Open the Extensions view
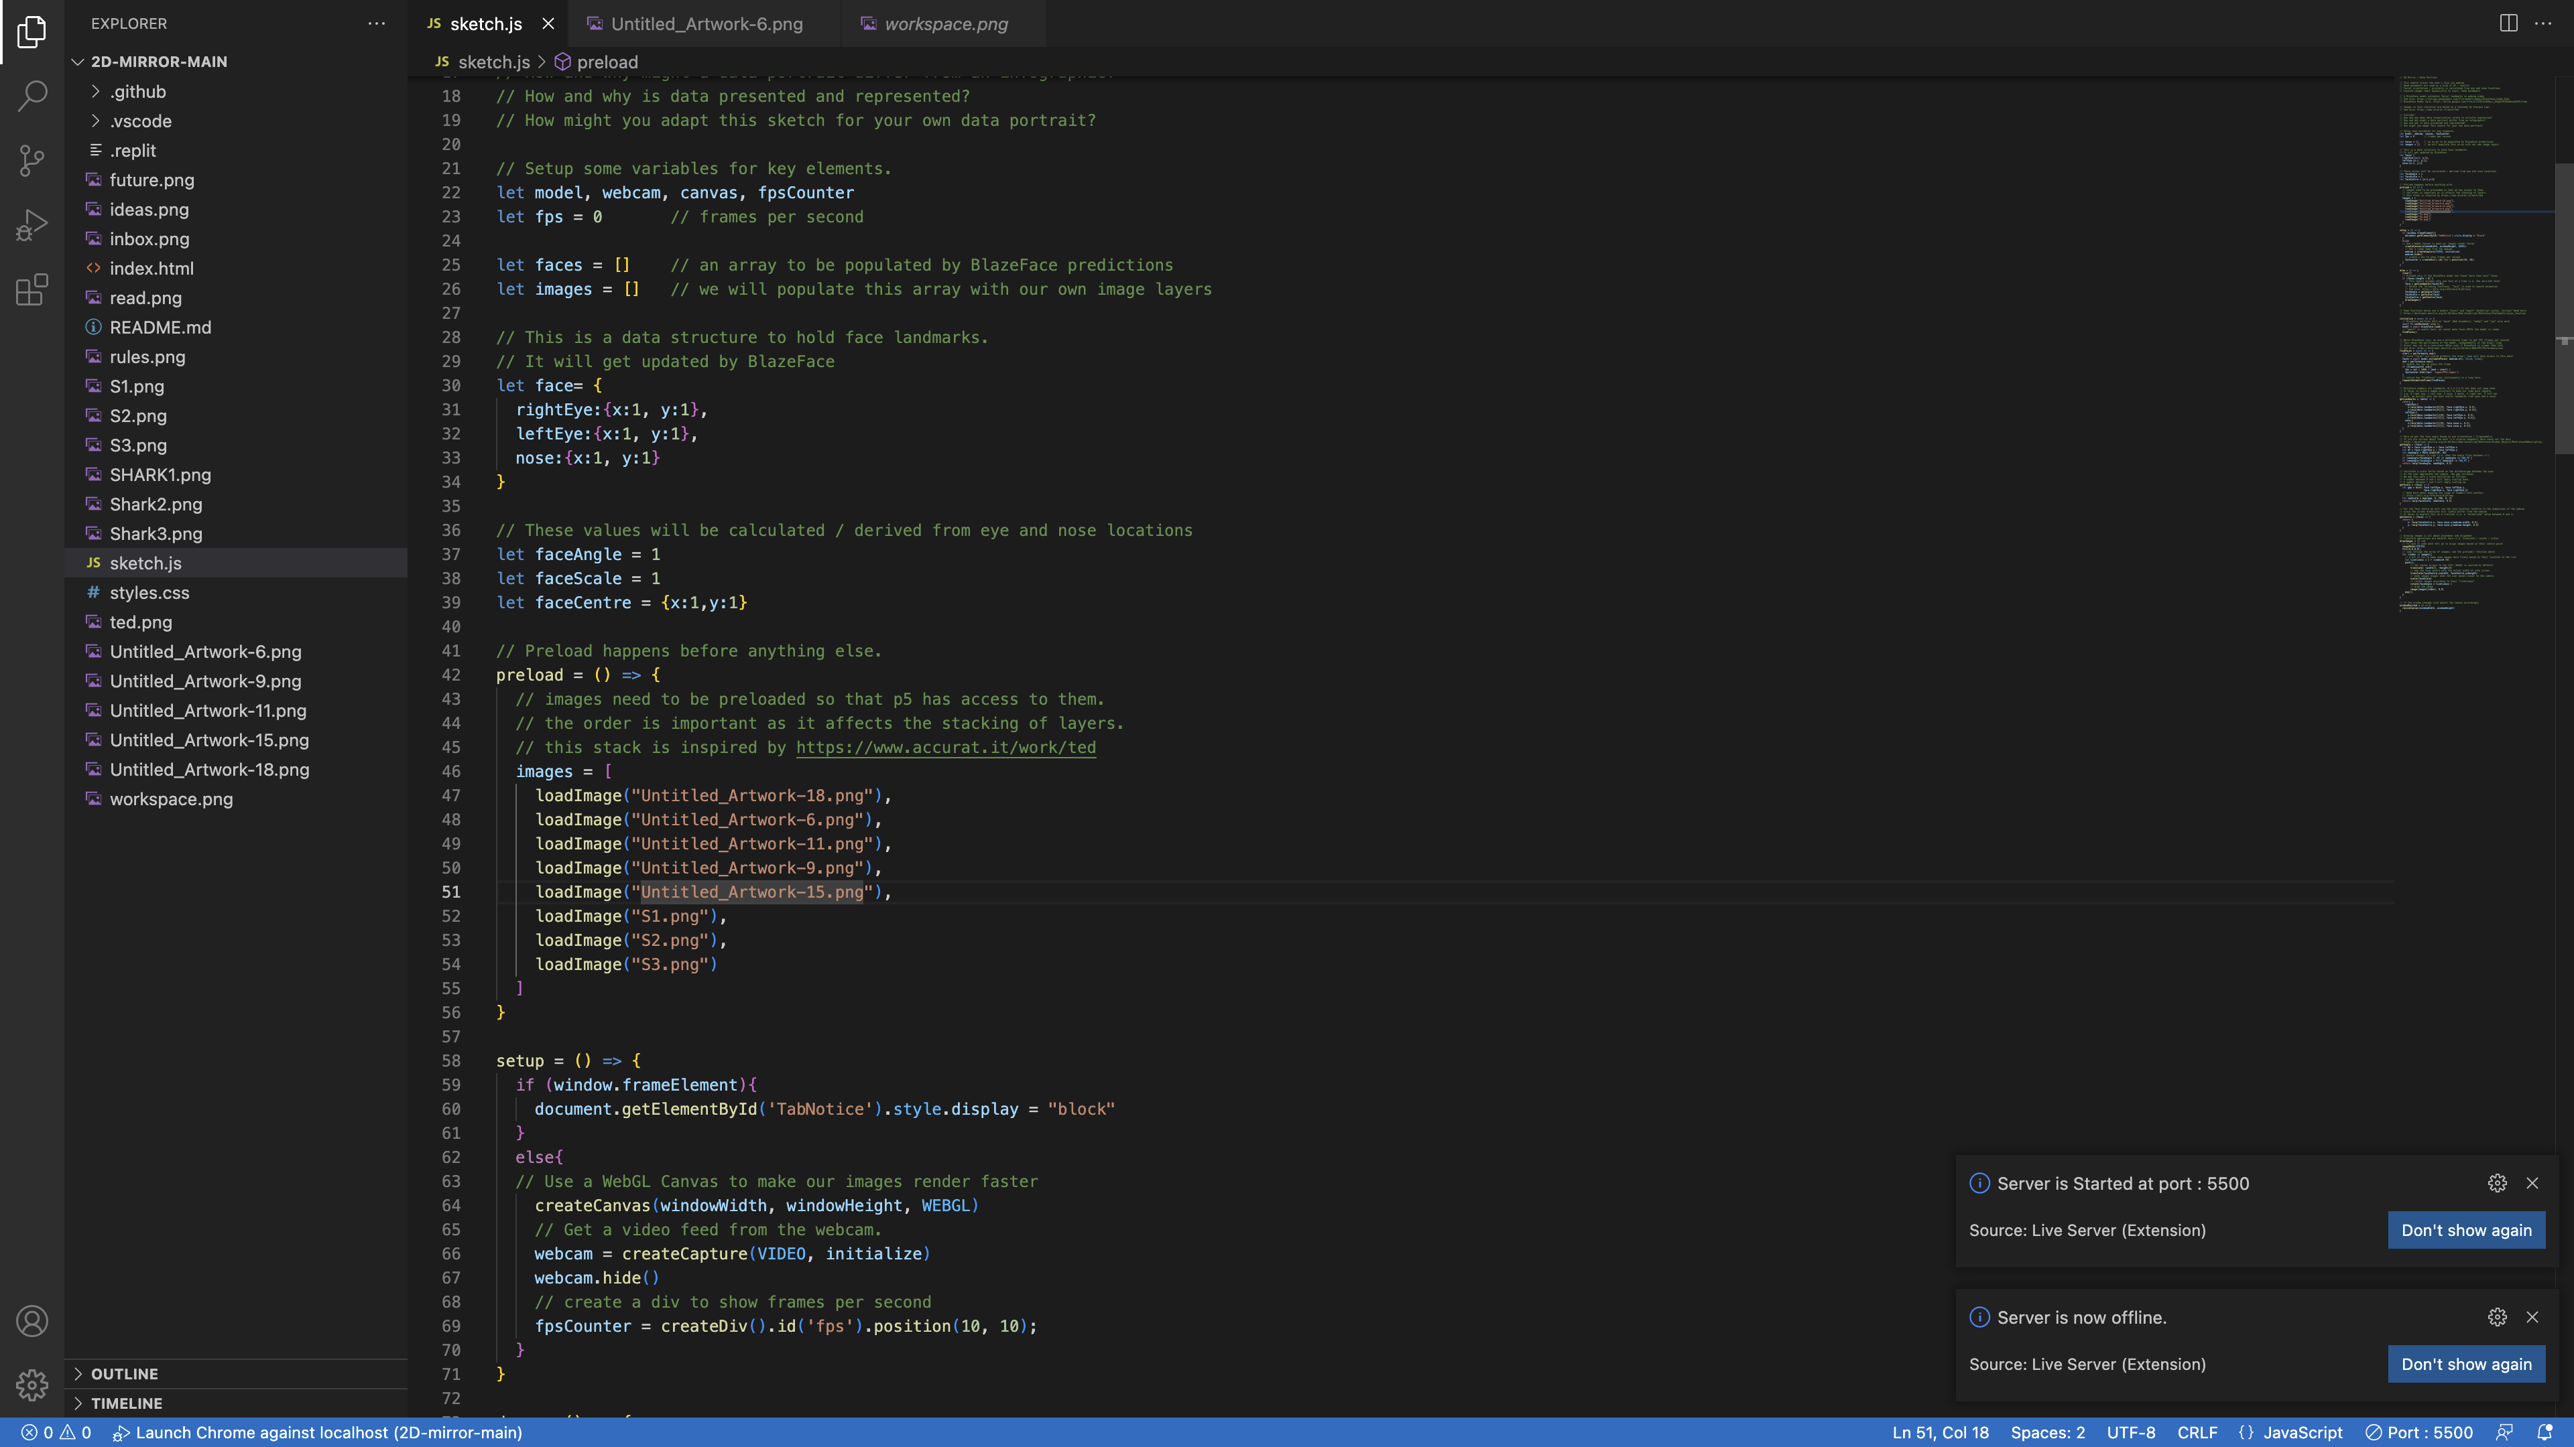This screenshot has height=1447, width=2574. (32, 289)
